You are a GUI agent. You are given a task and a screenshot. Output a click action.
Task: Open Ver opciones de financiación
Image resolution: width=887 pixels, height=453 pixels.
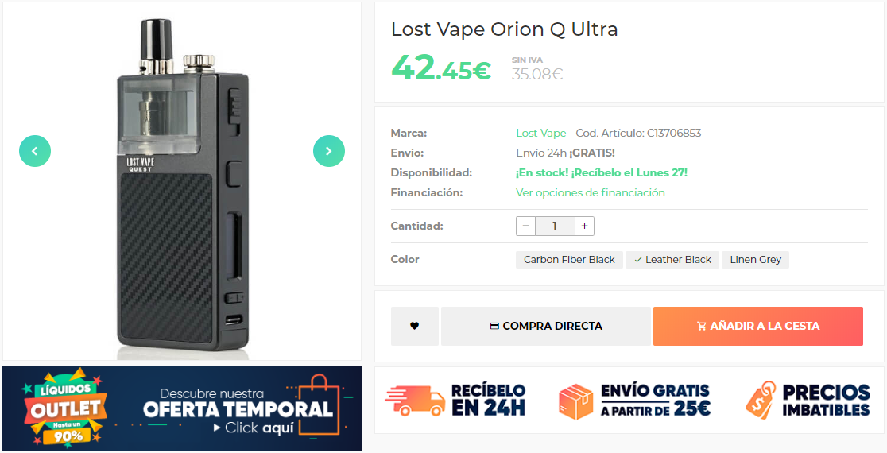(590, 193)
